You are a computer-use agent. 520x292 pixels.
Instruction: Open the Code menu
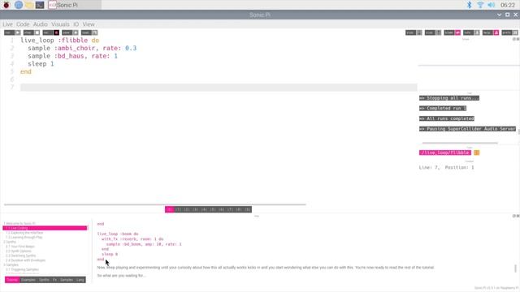point(23,24)
